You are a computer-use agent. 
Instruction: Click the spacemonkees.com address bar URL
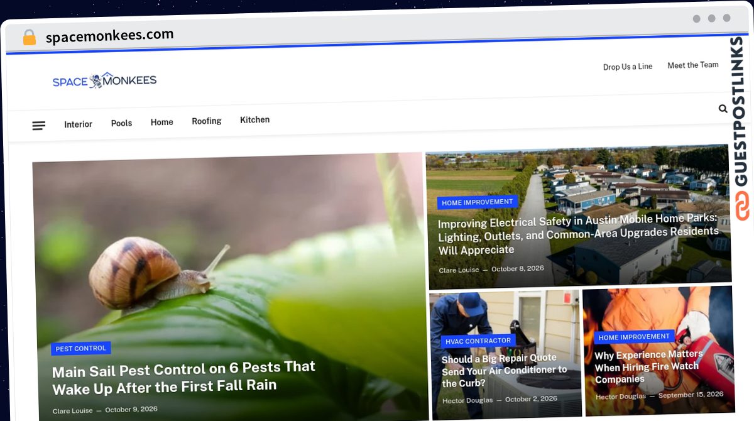click(109, 36)
